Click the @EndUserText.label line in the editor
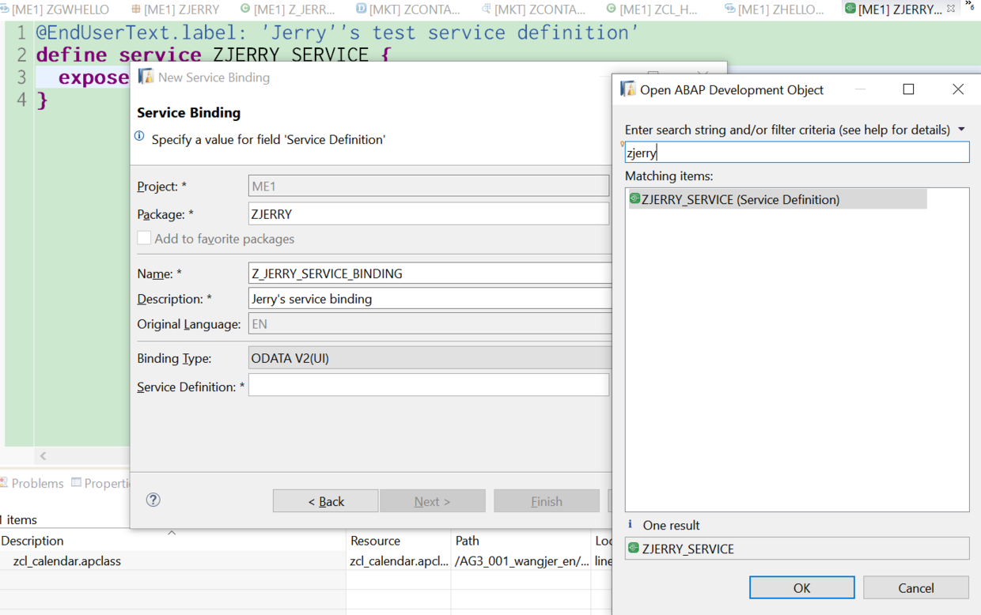 (x=337, y=32)
